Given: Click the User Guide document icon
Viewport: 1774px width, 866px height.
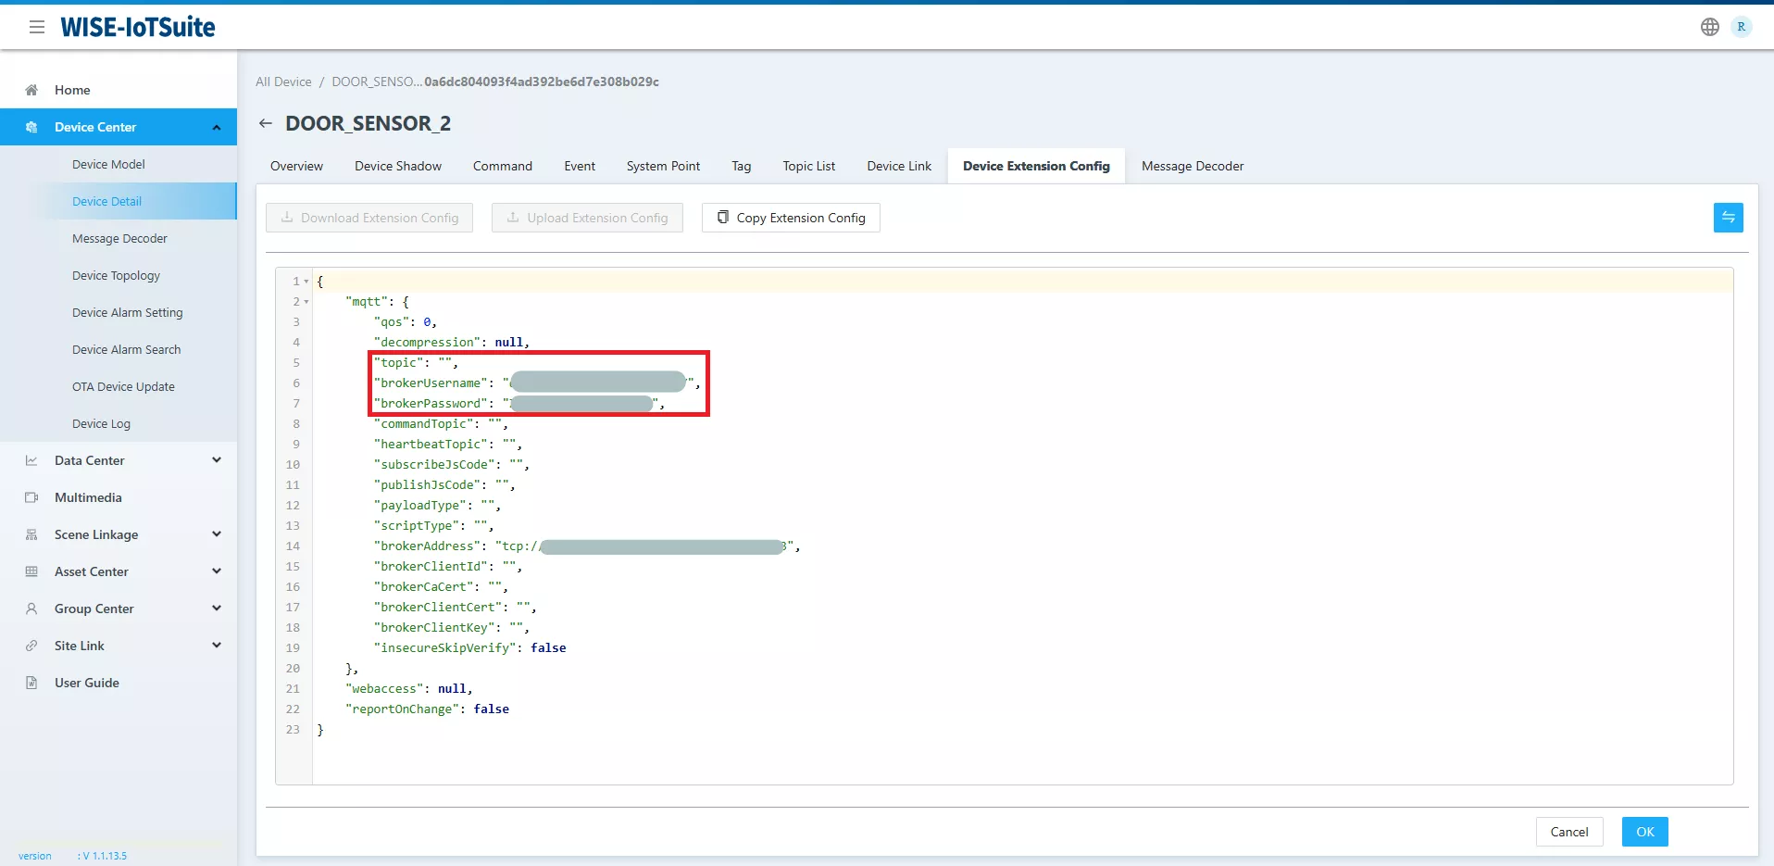Looking at the screenshot, I should point(31,683).
